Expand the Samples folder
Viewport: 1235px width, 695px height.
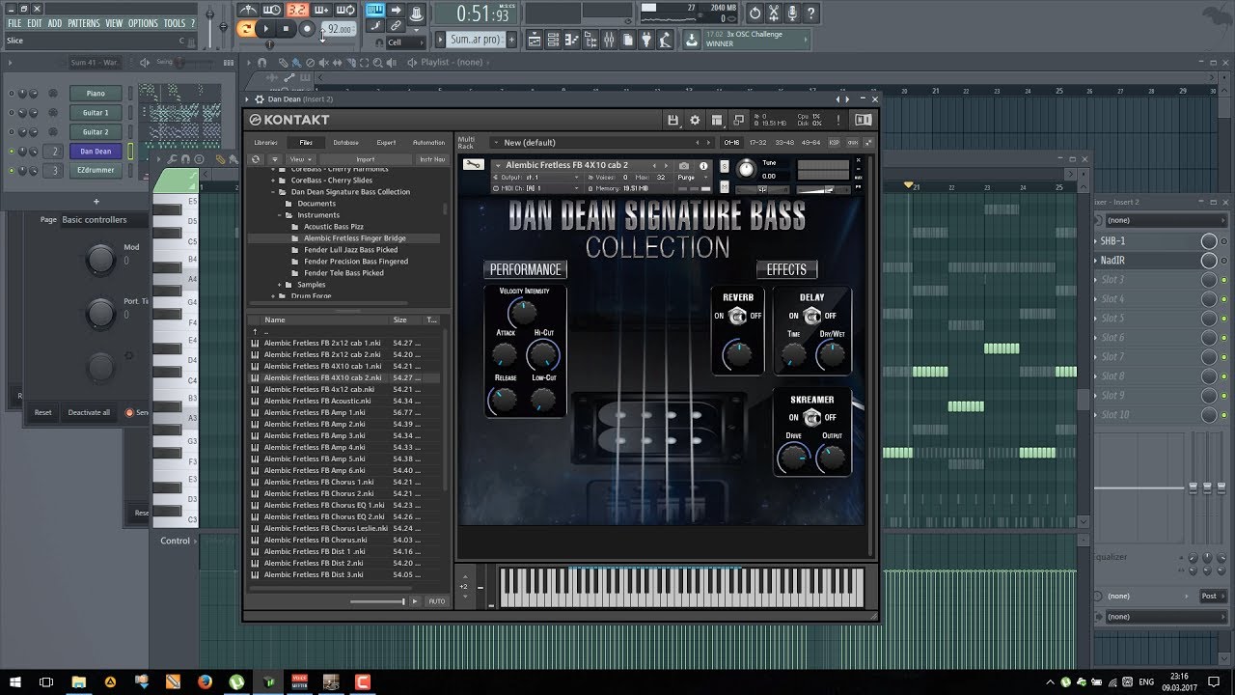pyautogui.click(x=280, y=285)
